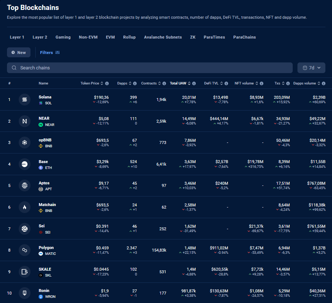Click the BNB token icon under opBNB

coord(41,146)
